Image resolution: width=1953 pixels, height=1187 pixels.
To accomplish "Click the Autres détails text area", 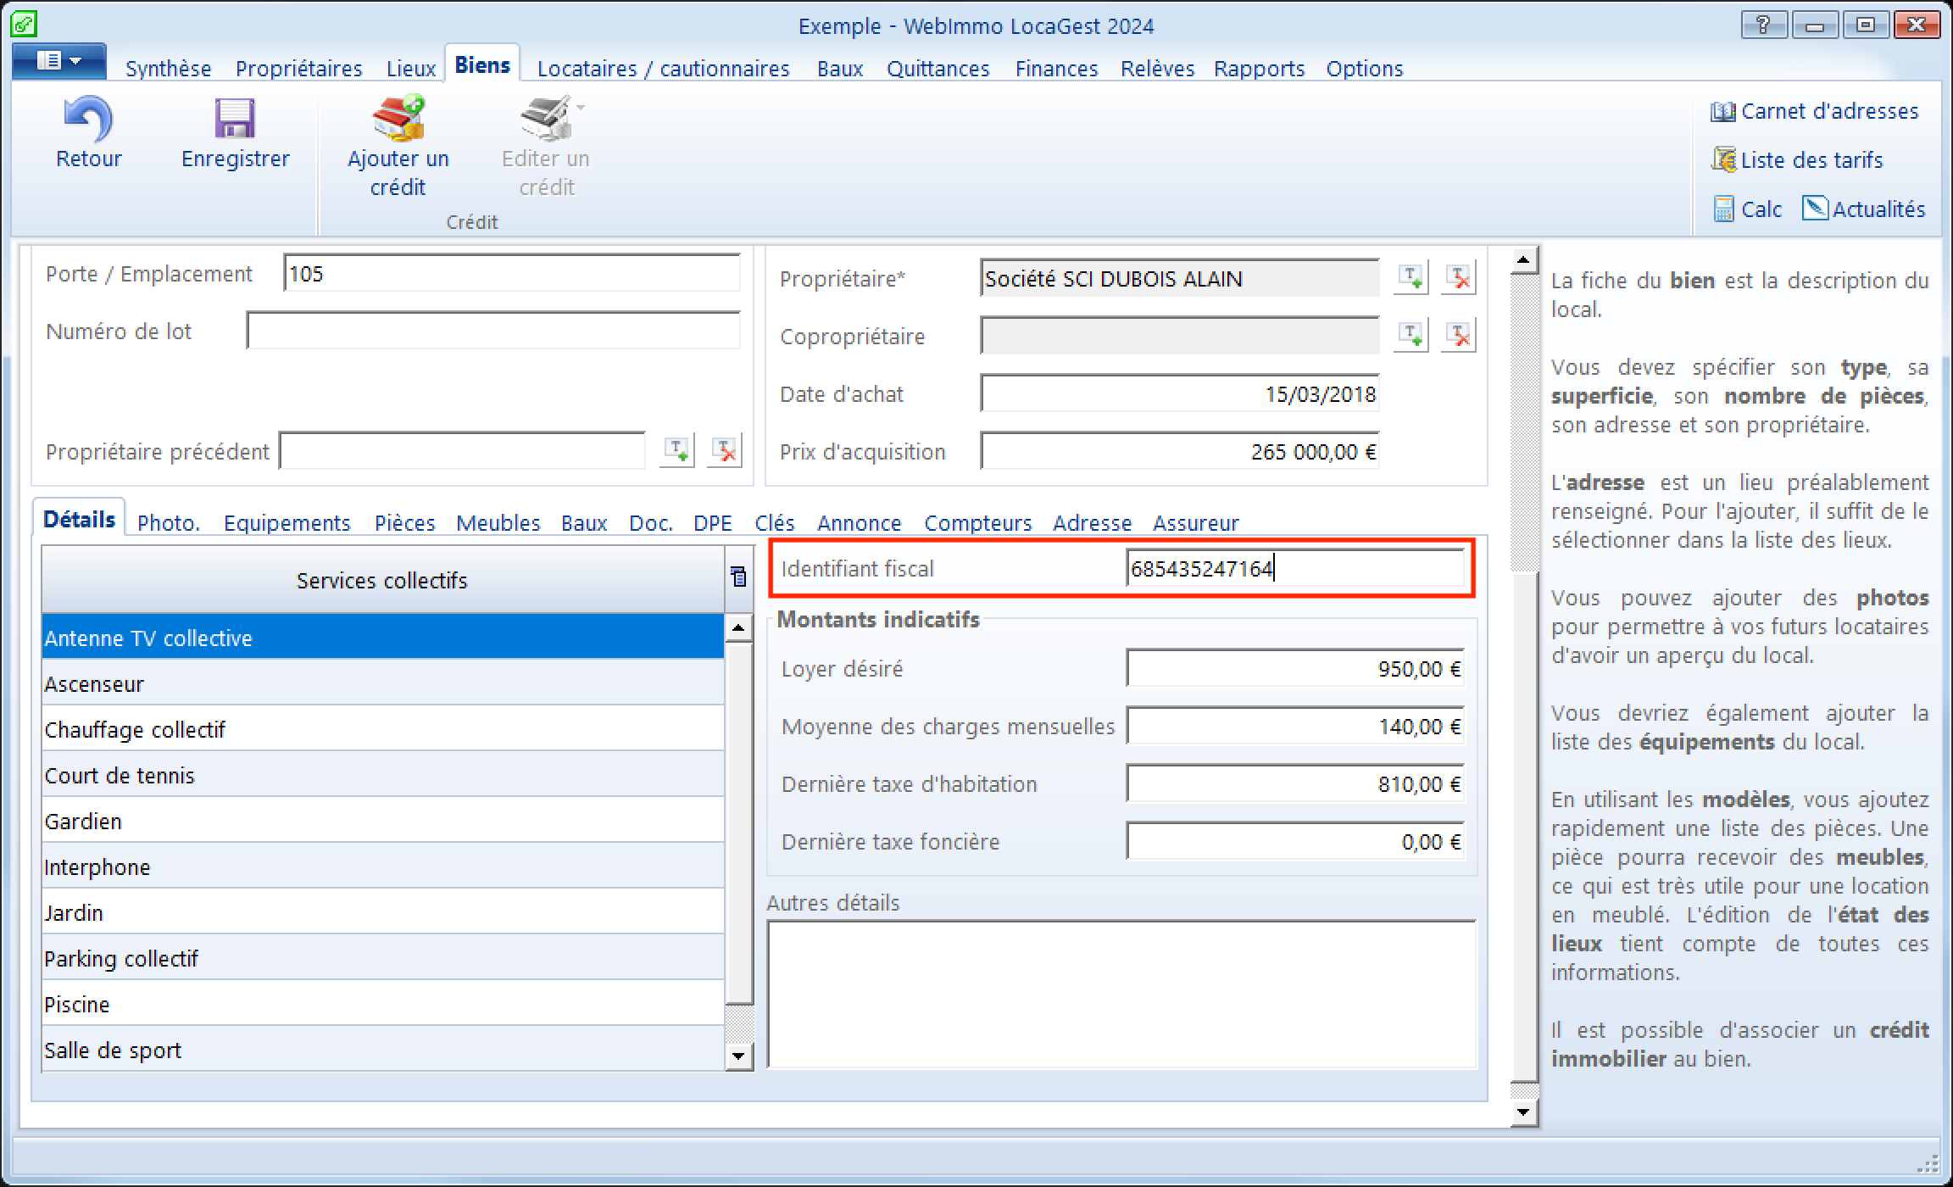I will (x=1122, y=994).
